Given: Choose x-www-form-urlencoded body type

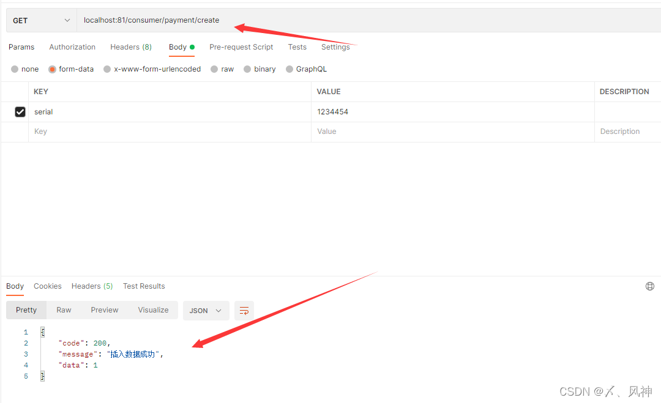Looking at the screenshot, I should [107, 69].
